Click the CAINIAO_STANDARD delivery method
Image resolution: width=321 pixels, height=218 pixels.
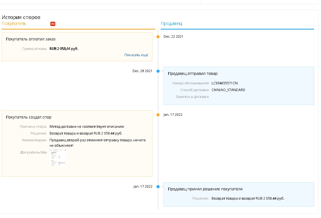(228, 90)
